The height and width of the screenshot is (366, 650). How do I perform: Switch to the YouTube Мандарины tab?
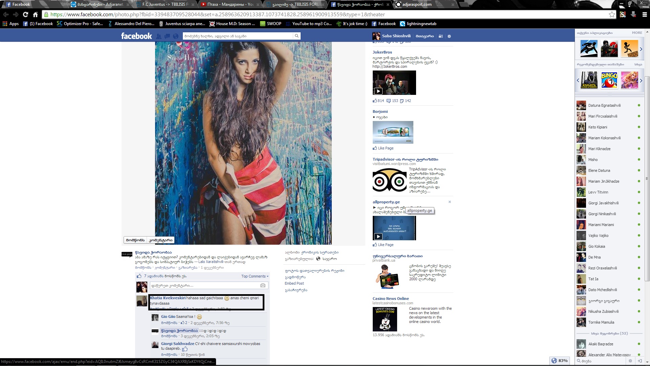click(x=230, y=4)
